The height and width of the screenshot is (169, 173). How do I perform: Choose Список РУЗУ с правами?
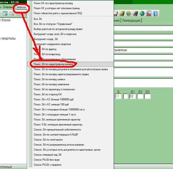tap(47, 164)
